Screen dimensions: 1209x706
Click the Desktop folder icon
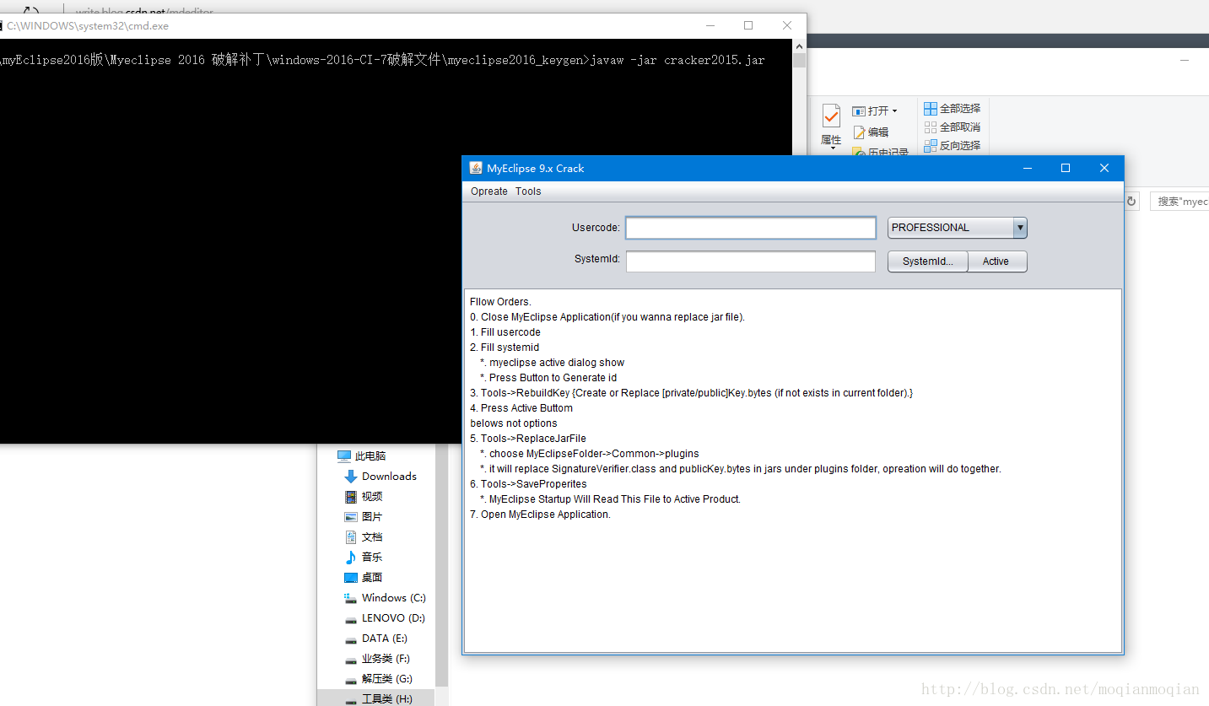coord(351,578)
